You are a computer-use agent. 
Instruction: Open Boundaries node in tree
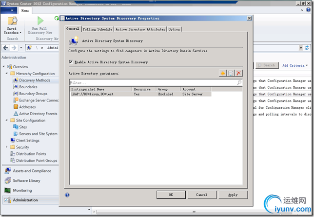tap(28, 87)
